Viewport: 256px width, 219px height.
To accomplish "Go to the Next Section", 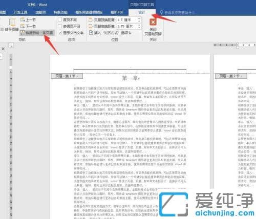I will 28,26.
